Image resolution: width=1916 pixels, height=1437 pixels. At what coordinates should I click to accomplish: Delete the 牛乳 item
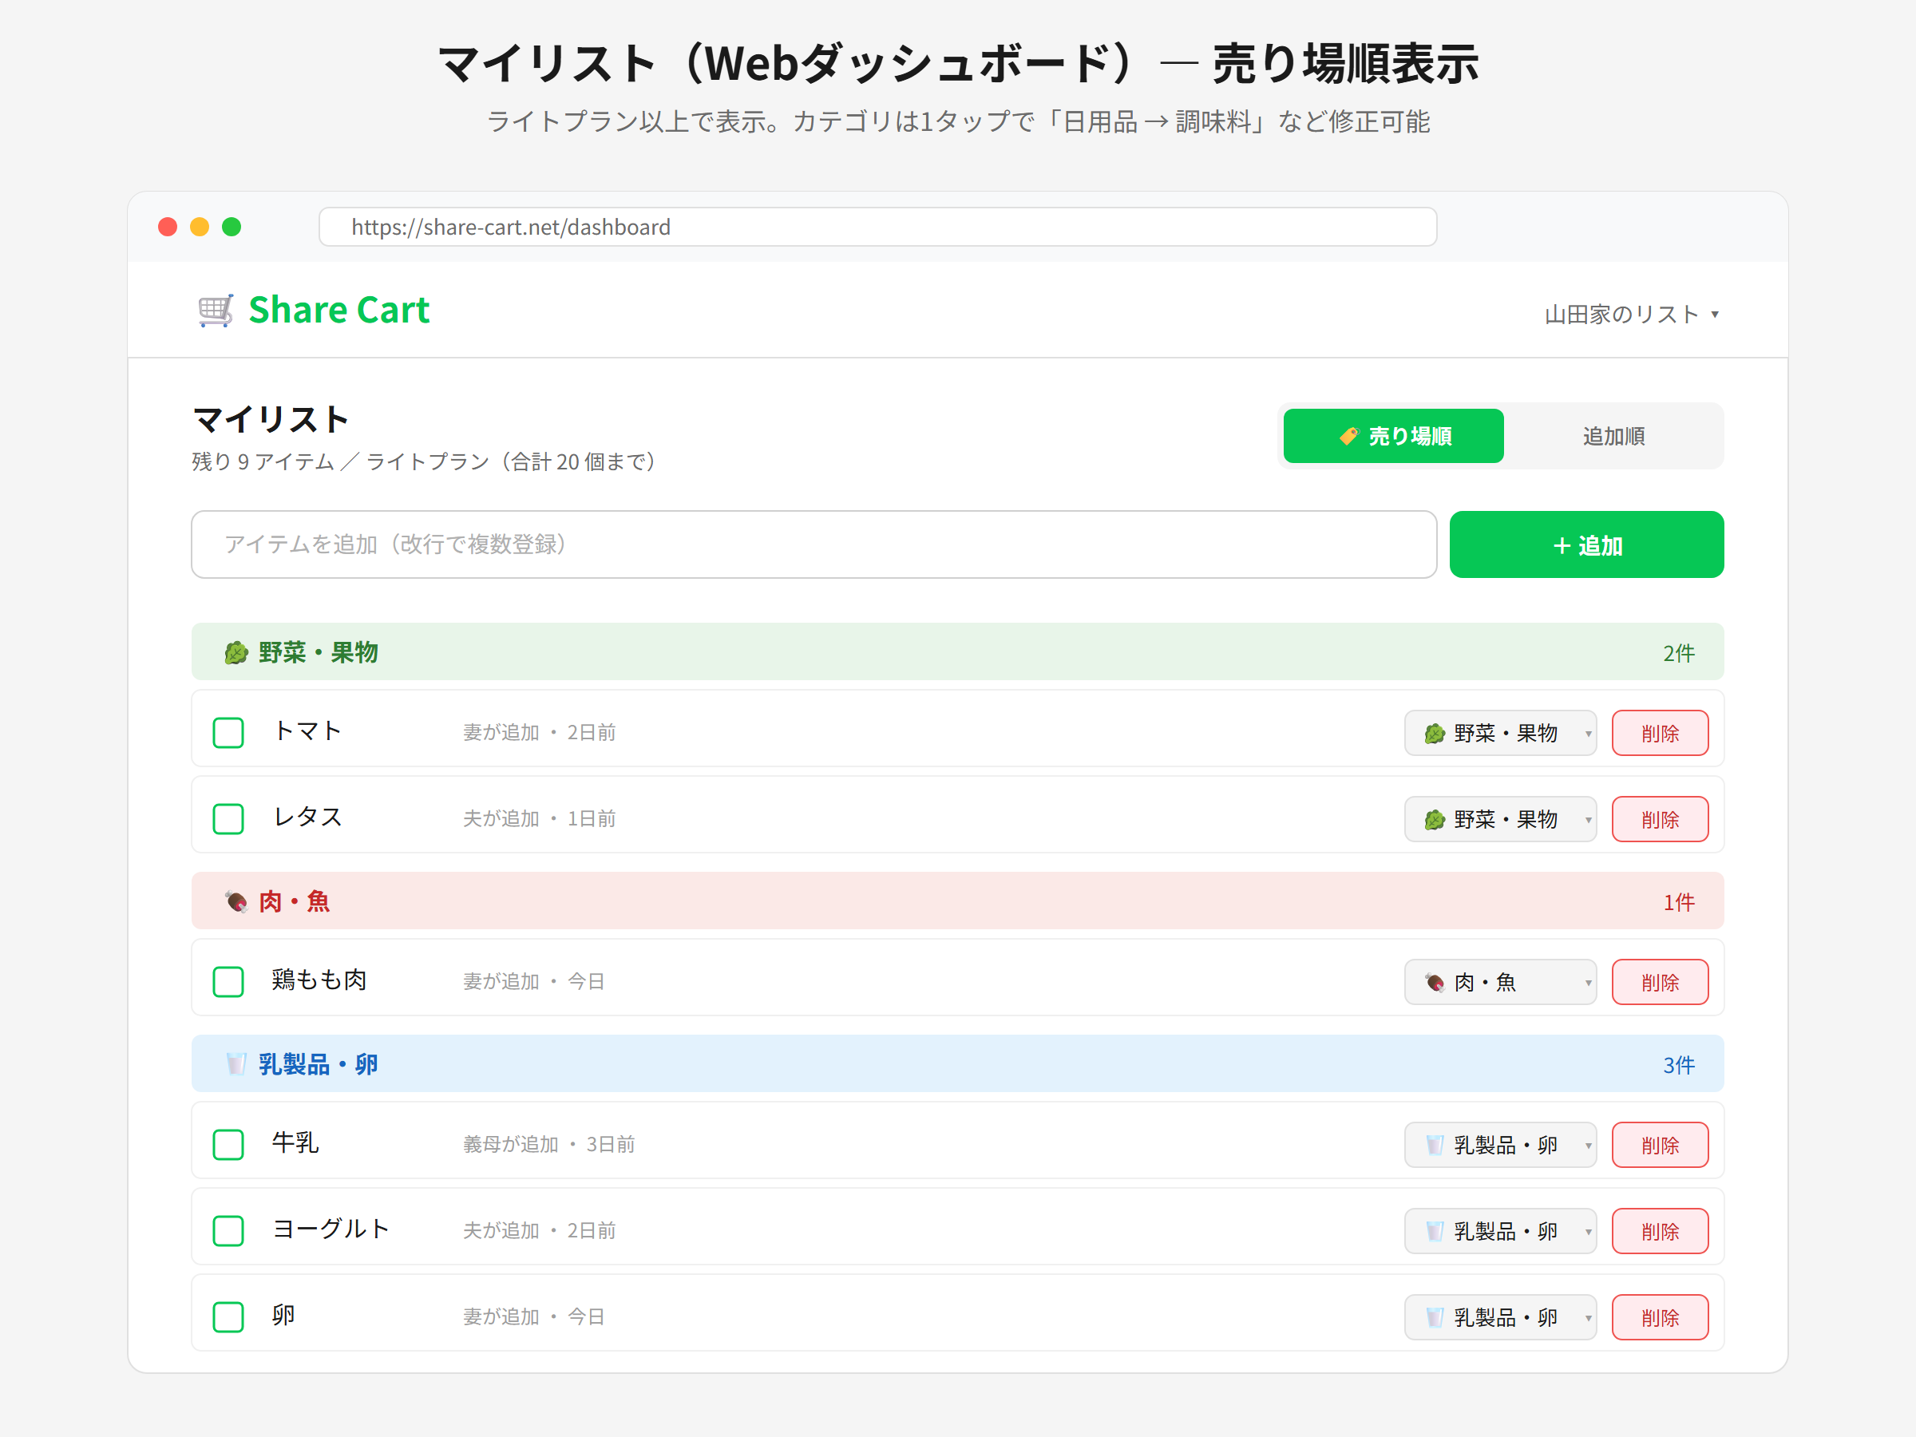tap(1660, 1144)
